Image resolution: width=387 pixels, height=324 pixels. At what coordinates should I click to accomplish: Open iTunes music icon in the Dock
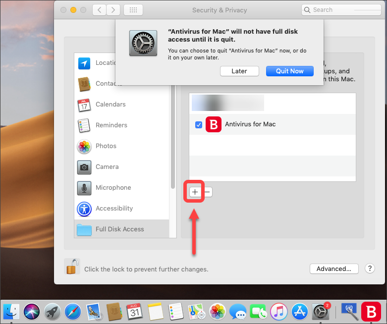pyautogui.click(x=279, y=312)
